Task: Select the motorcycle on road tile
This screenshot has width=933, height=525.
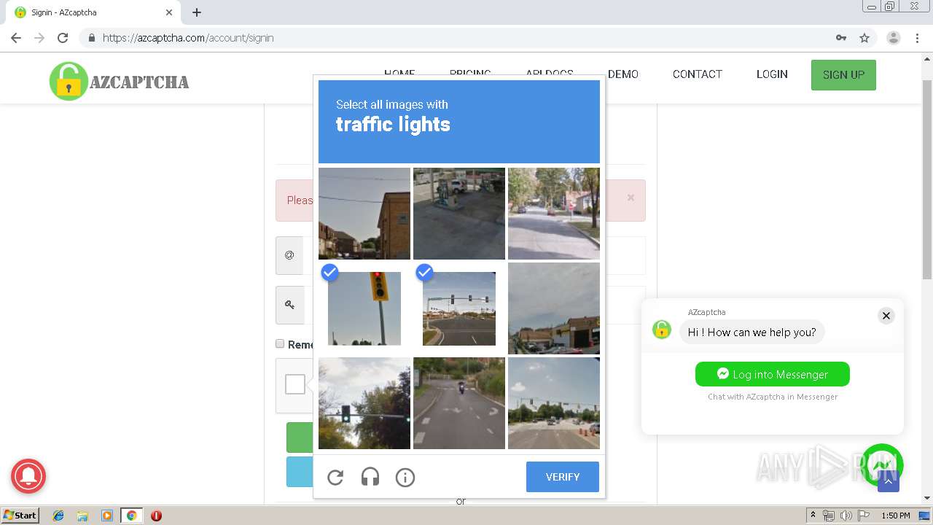Action: pos(459,403)
